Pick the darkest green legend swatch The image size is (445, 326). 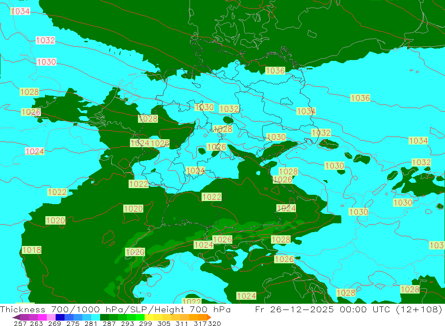(105, 317)
